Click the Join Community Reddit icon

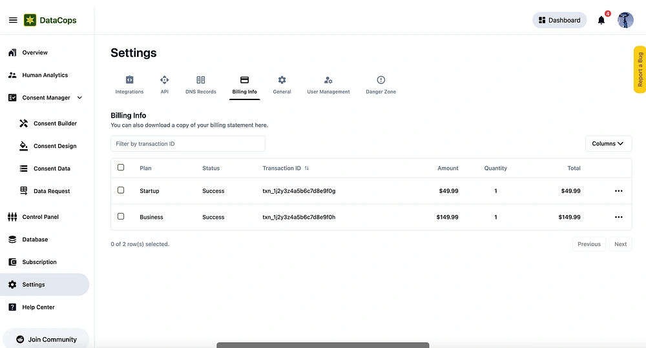coord(20,340)
